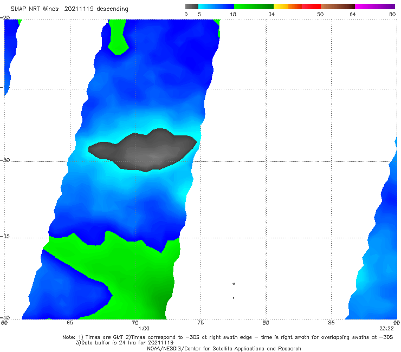Image resolution: width=401 pixels, height=352 pixels.
Task: Select the magenta-purple colorbar segment above 64
Action: [x=375, y=6]
